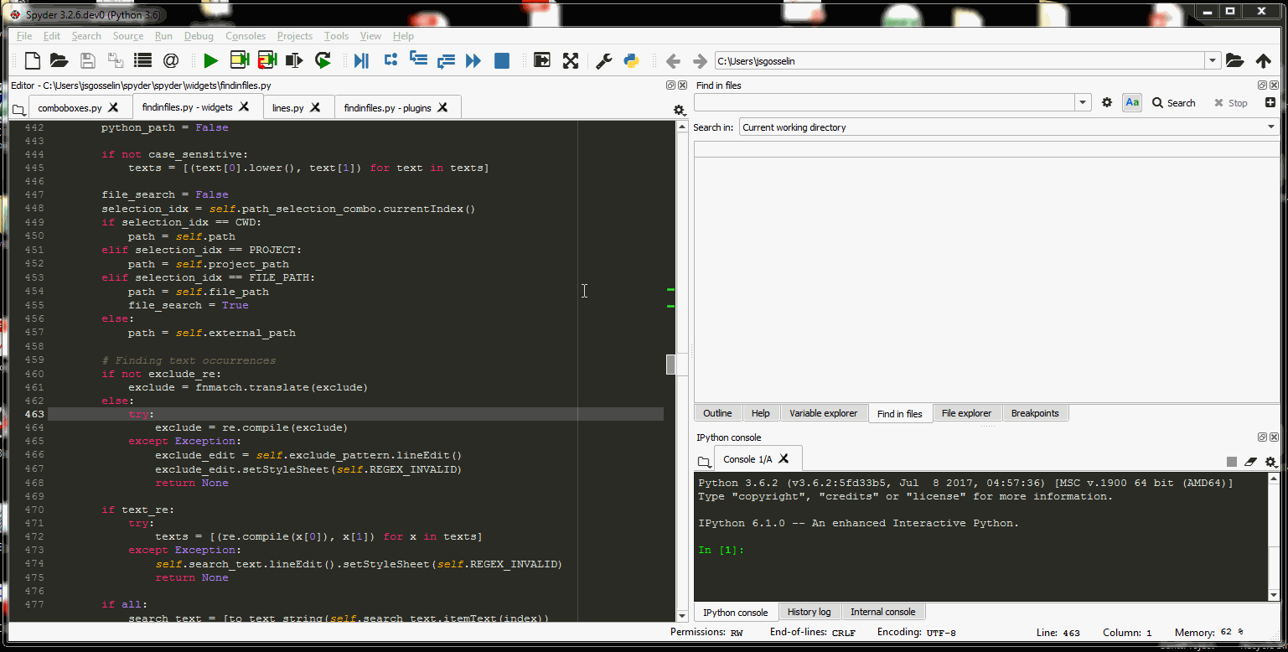
Task: Start debugging the file
Action: pos(361,60)
